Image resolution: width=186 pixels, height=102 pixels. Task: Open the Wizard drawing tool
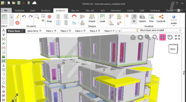point(92,19)
